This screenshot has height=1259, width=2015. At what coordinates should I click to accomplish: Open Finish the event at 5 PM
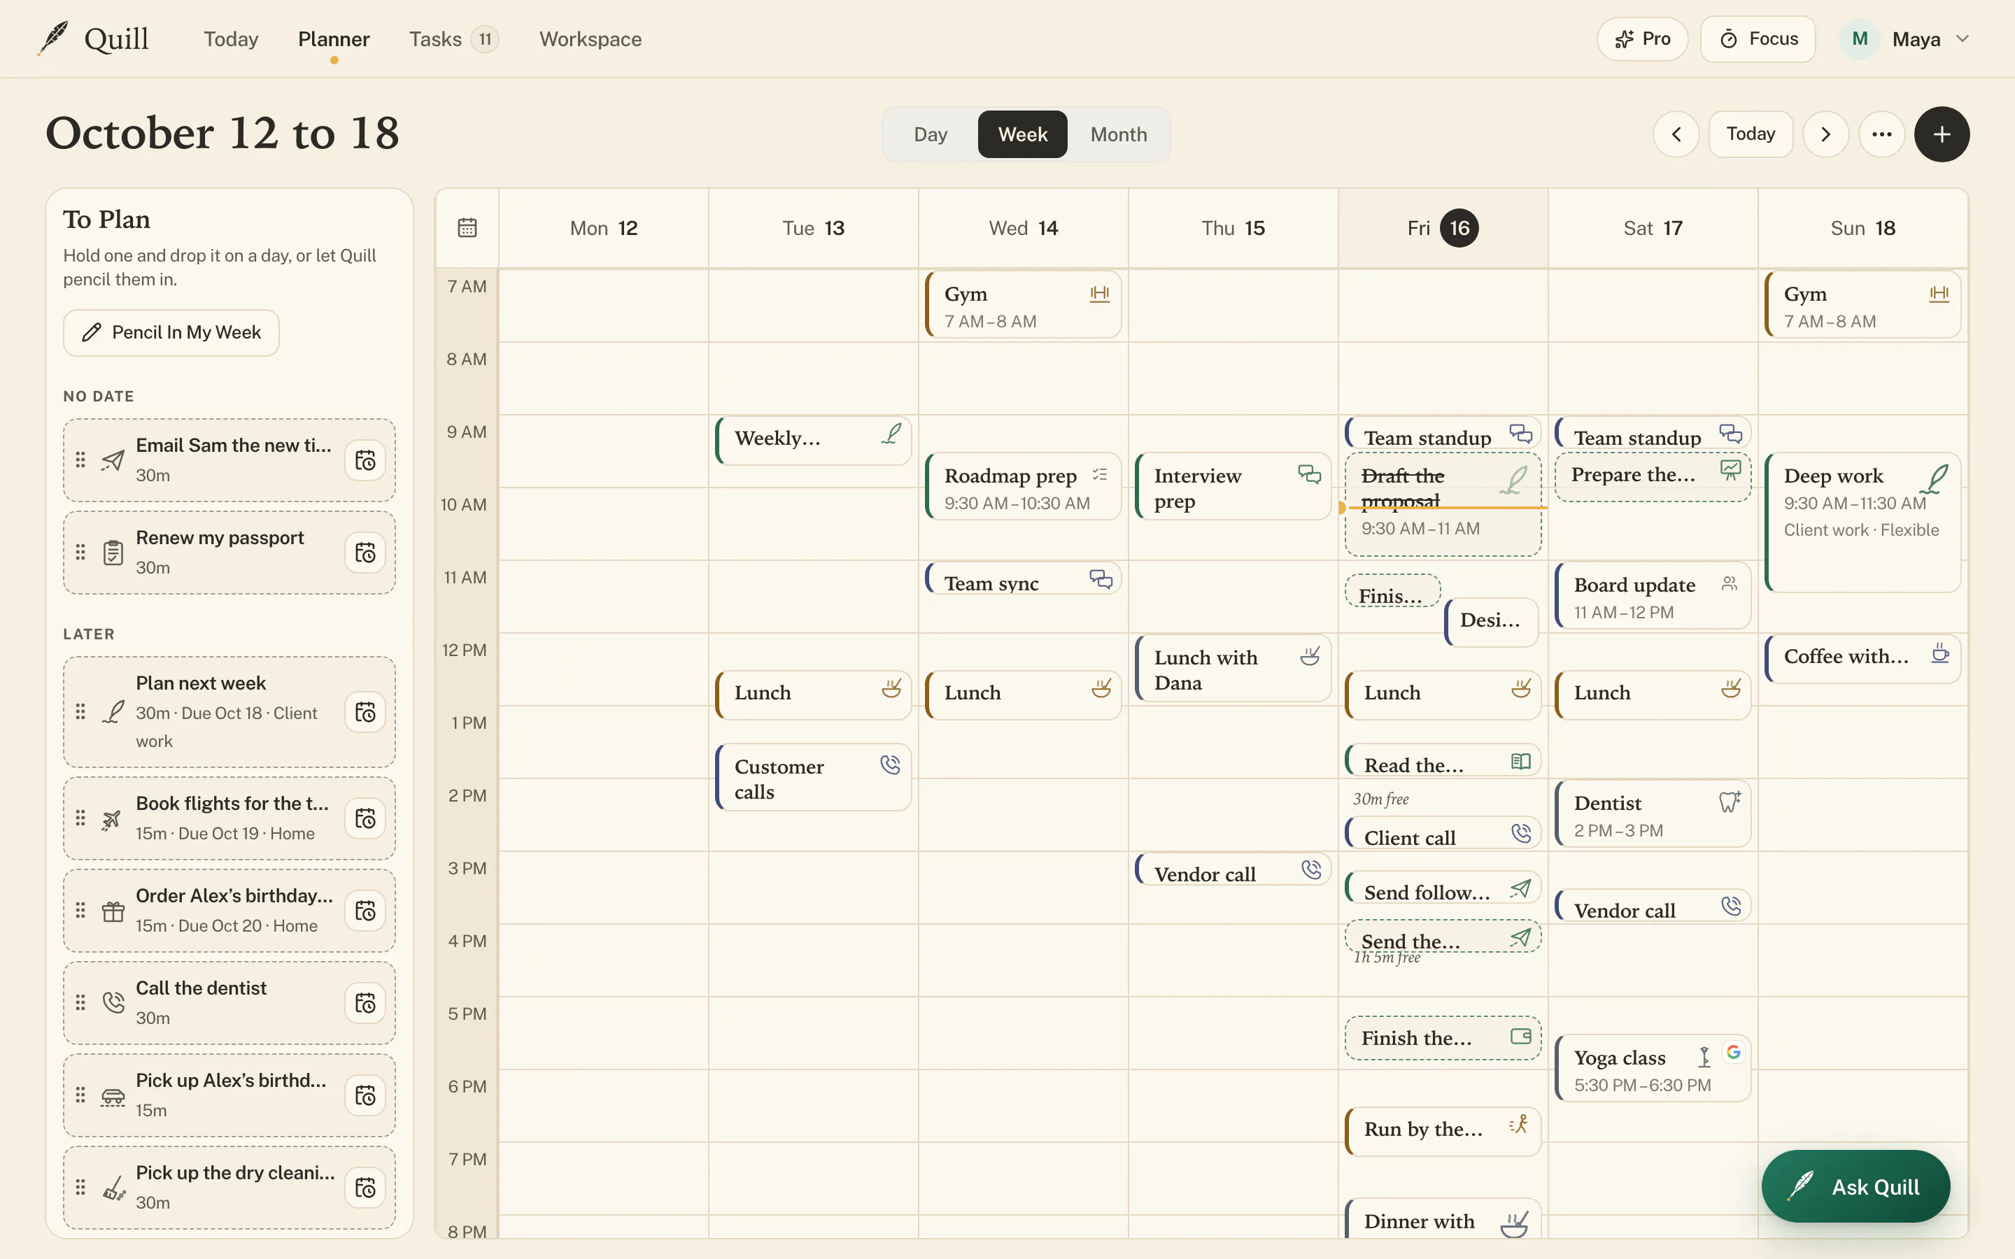tap(1443, 1039)
